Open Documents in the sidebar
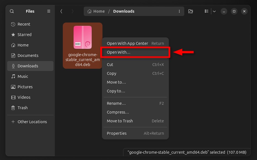The height and width of the screenshot is (160, 257). (x=30, y=56)
